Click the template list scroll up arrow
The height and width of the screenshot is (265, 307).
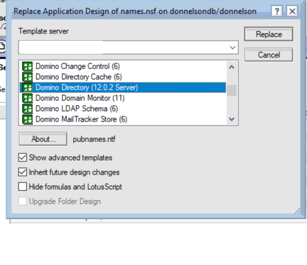(x=232, y=67)
